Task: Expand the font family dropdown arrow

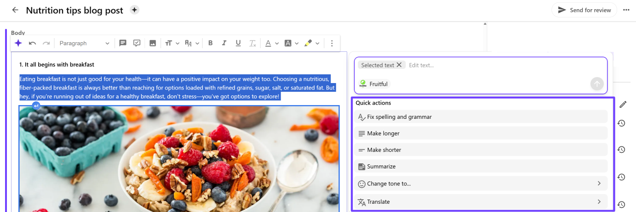Action: point(197,43)
